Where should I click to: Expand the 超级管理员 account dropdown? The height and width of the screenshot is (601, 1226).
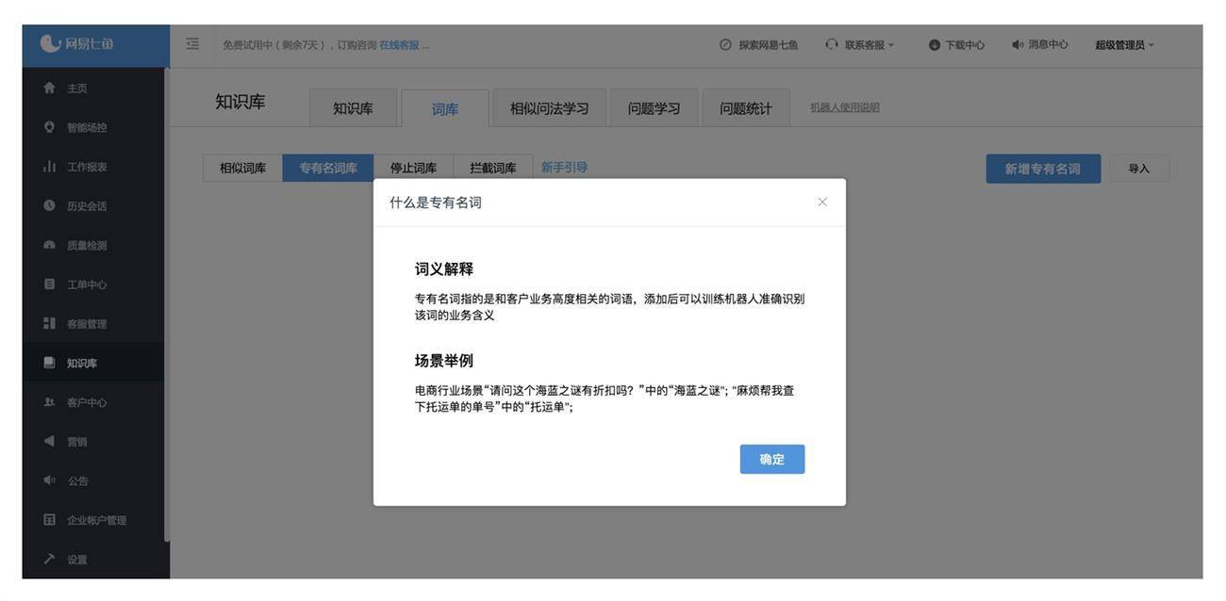[1124, 45]
